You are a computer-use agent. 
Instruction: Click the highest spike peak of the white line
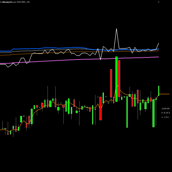coord(117,29)
